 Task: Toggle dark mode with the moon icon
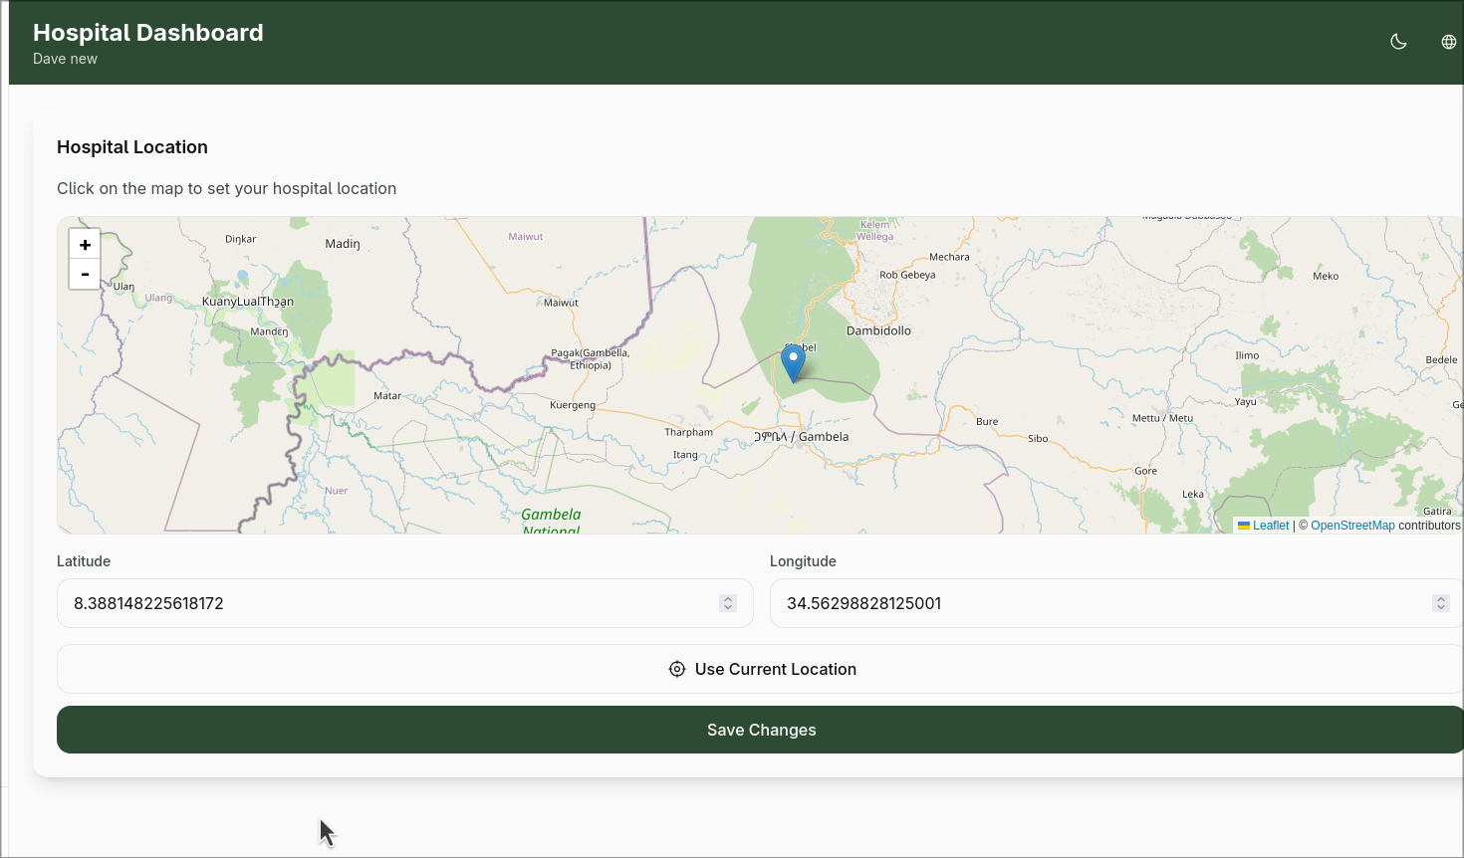(1398, 42)
